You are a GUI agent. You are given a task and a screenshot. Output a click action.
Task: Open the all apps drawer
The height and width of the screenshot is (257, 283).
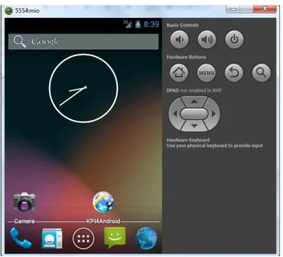(83, 238)
